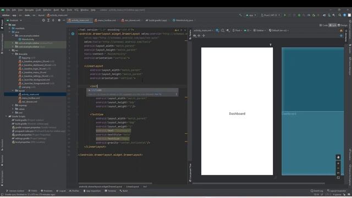Open the Default (en-us) locale dropdown
Viewport: 352px width, 198px height.
pos(279,30)
